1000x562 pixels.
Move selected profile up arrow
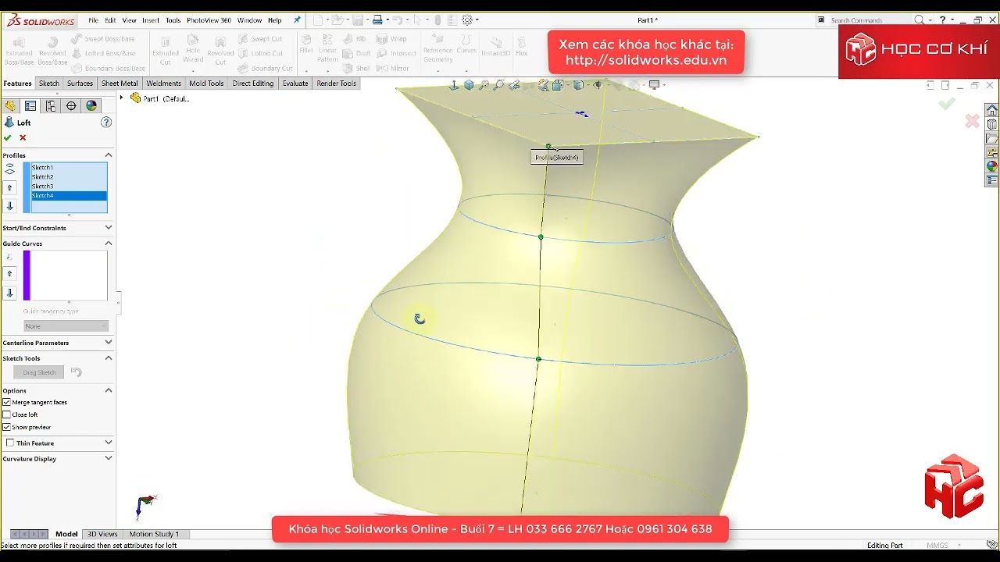[x=9, y=187]
